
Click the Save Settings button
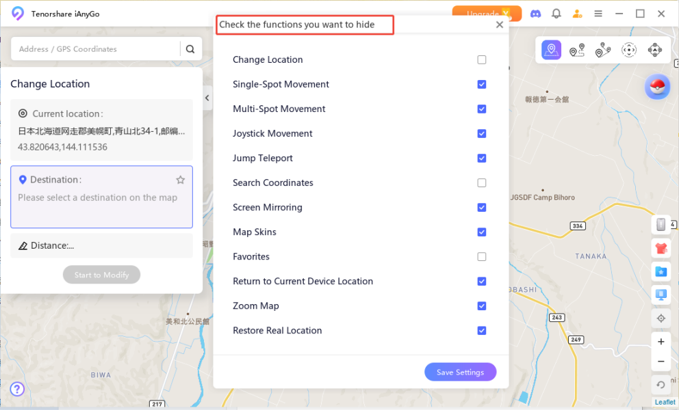click(461, 372)
